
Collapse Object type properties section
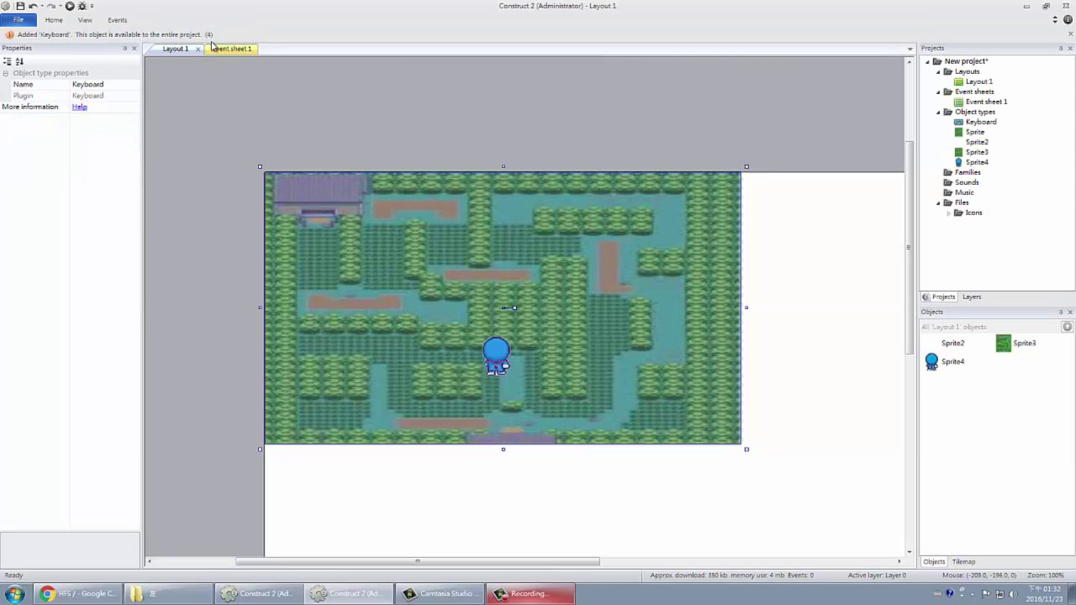(x=5, y=73)
